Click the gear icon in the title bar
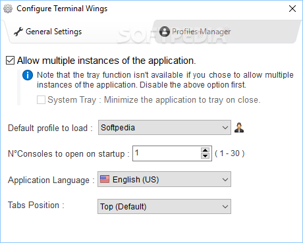Image resolution: width=303 pixels, height=243 pixels. tap(8, 9)
